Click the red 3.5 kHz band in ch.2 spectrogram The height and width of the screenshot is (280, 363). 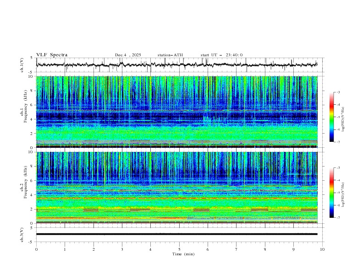click(177, 198)
